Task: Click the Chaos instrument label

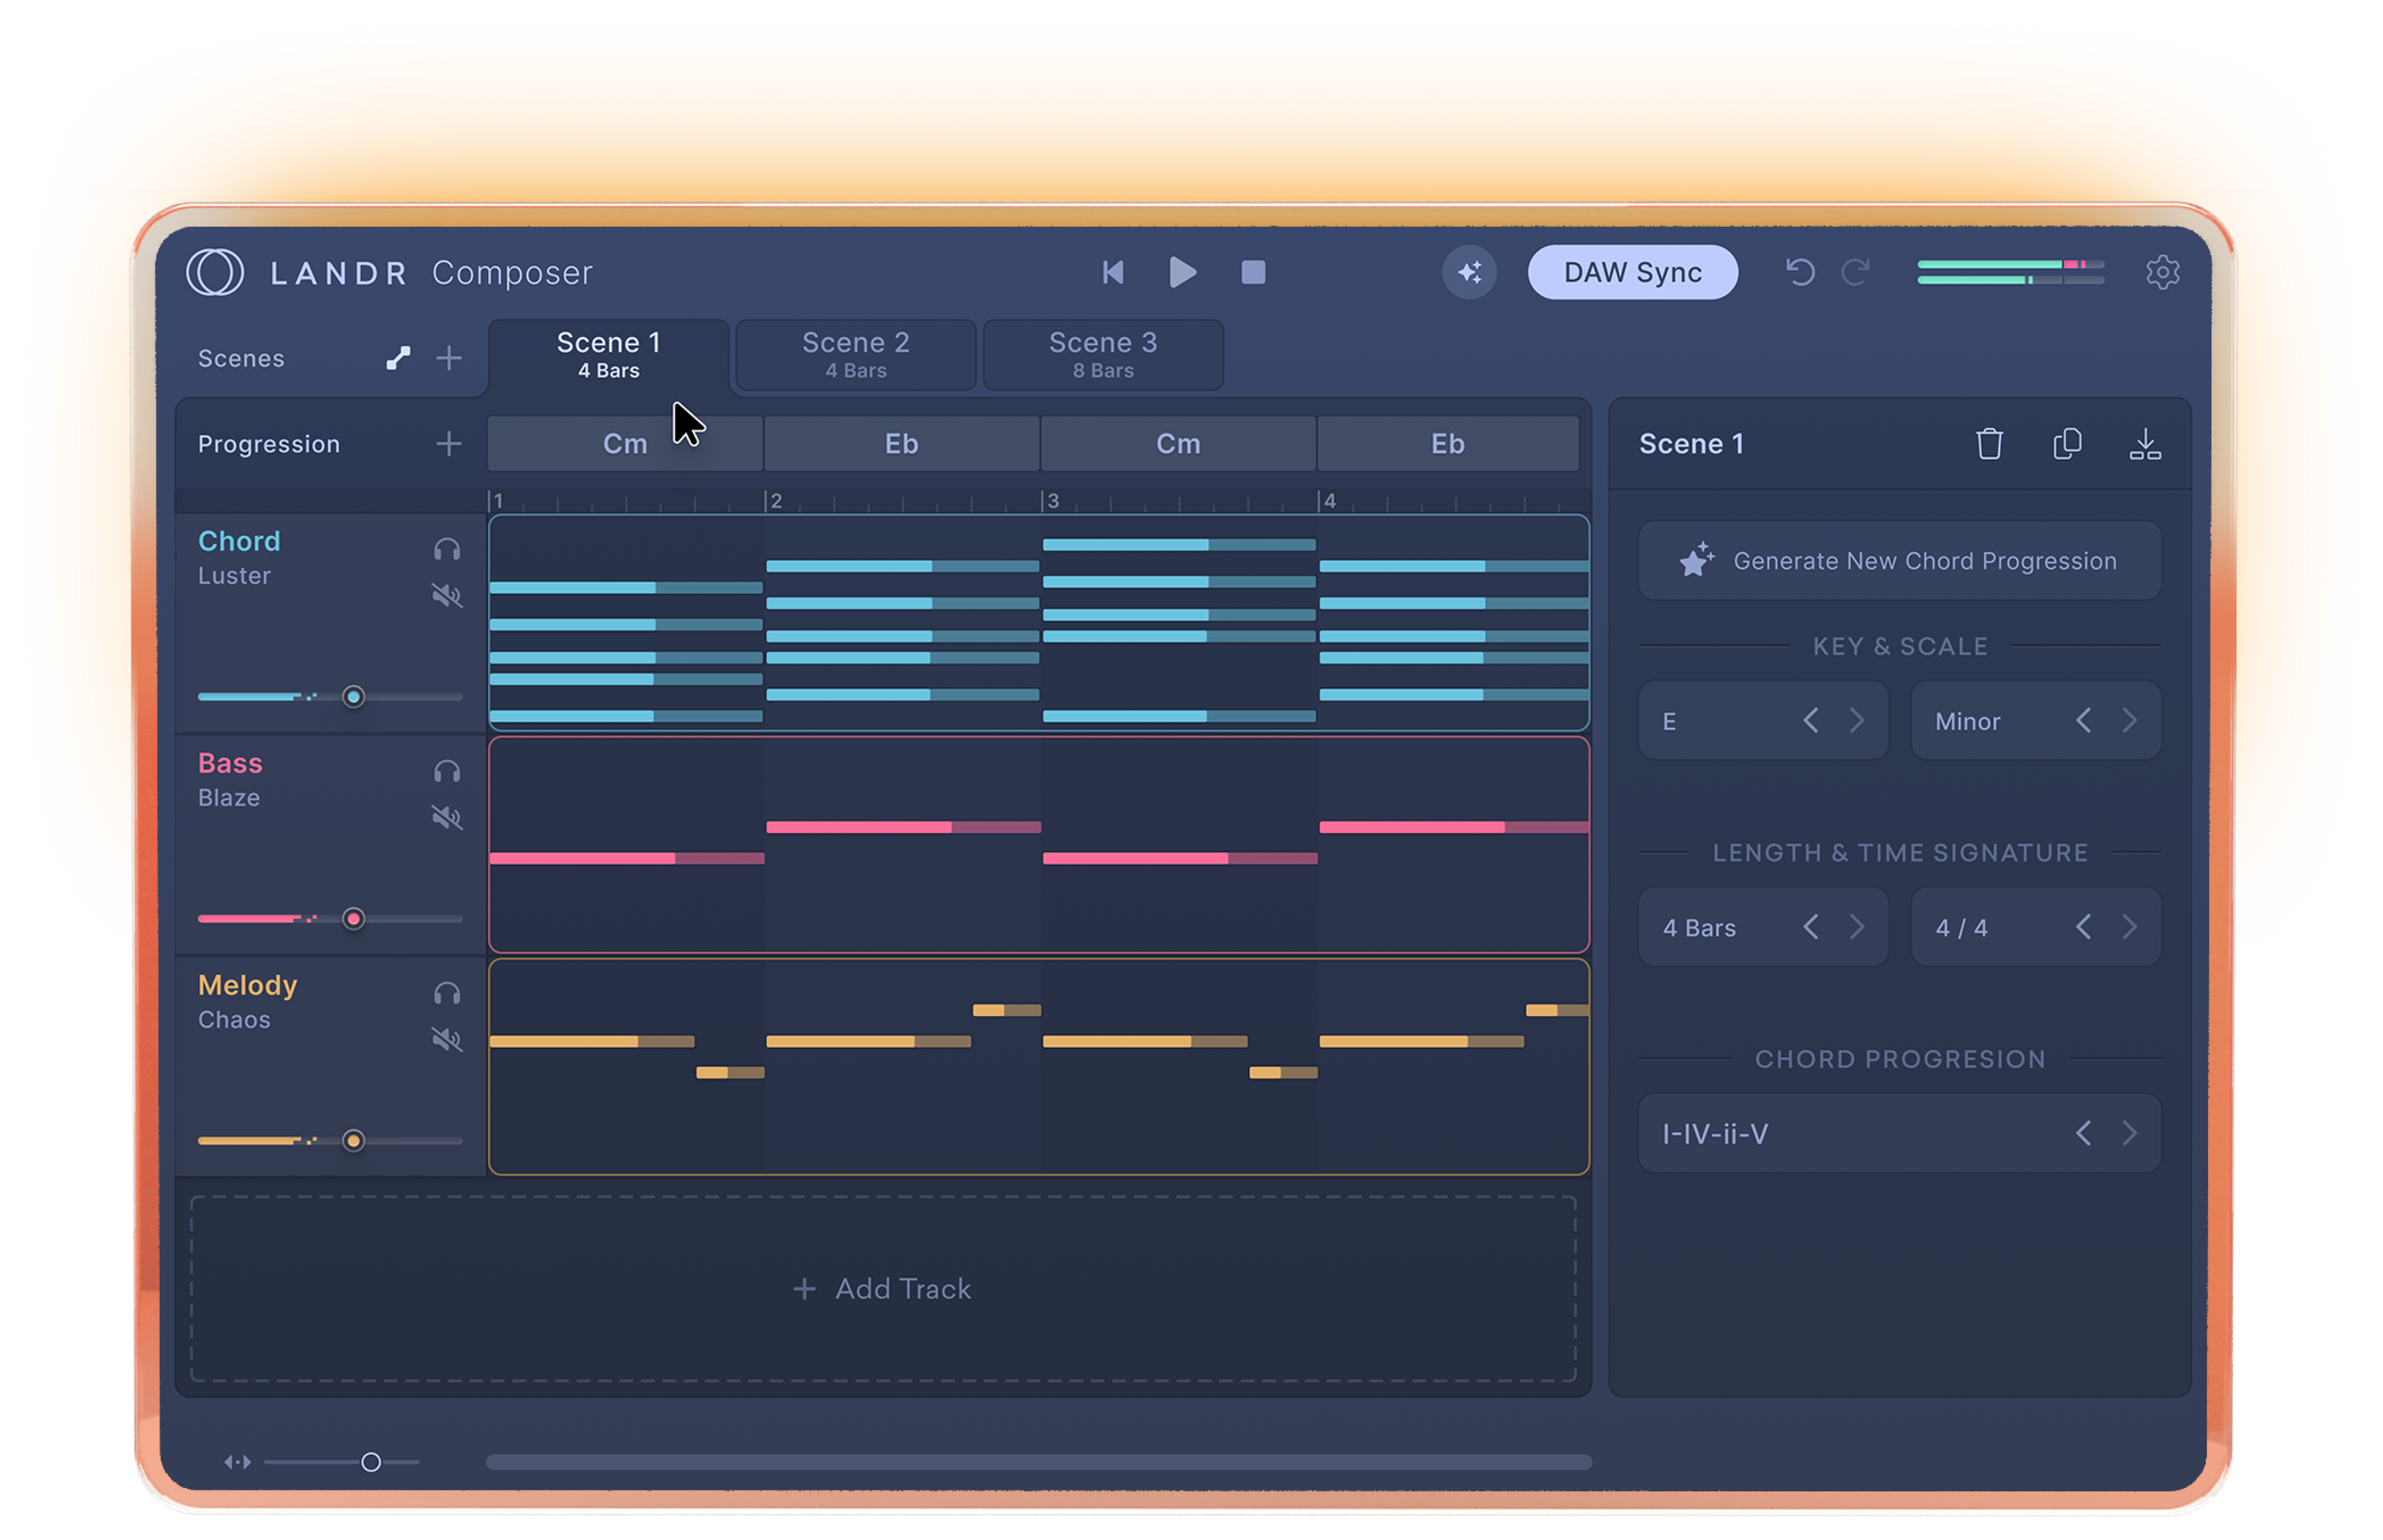Action: coord(234,1020)
